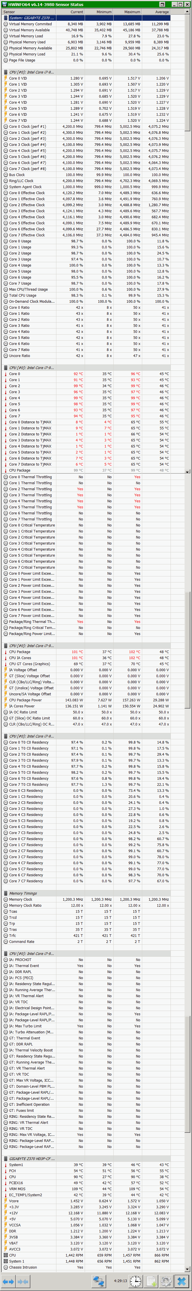This screenshot has width=192, height=1291.
Task: Click the CPU Package Power row icon
Action: click(x=5, y=700)
